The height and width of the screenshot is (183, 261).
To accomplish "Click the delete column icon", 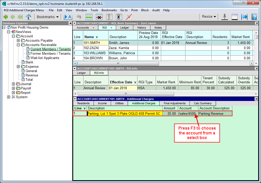I will tap(119, 17).
